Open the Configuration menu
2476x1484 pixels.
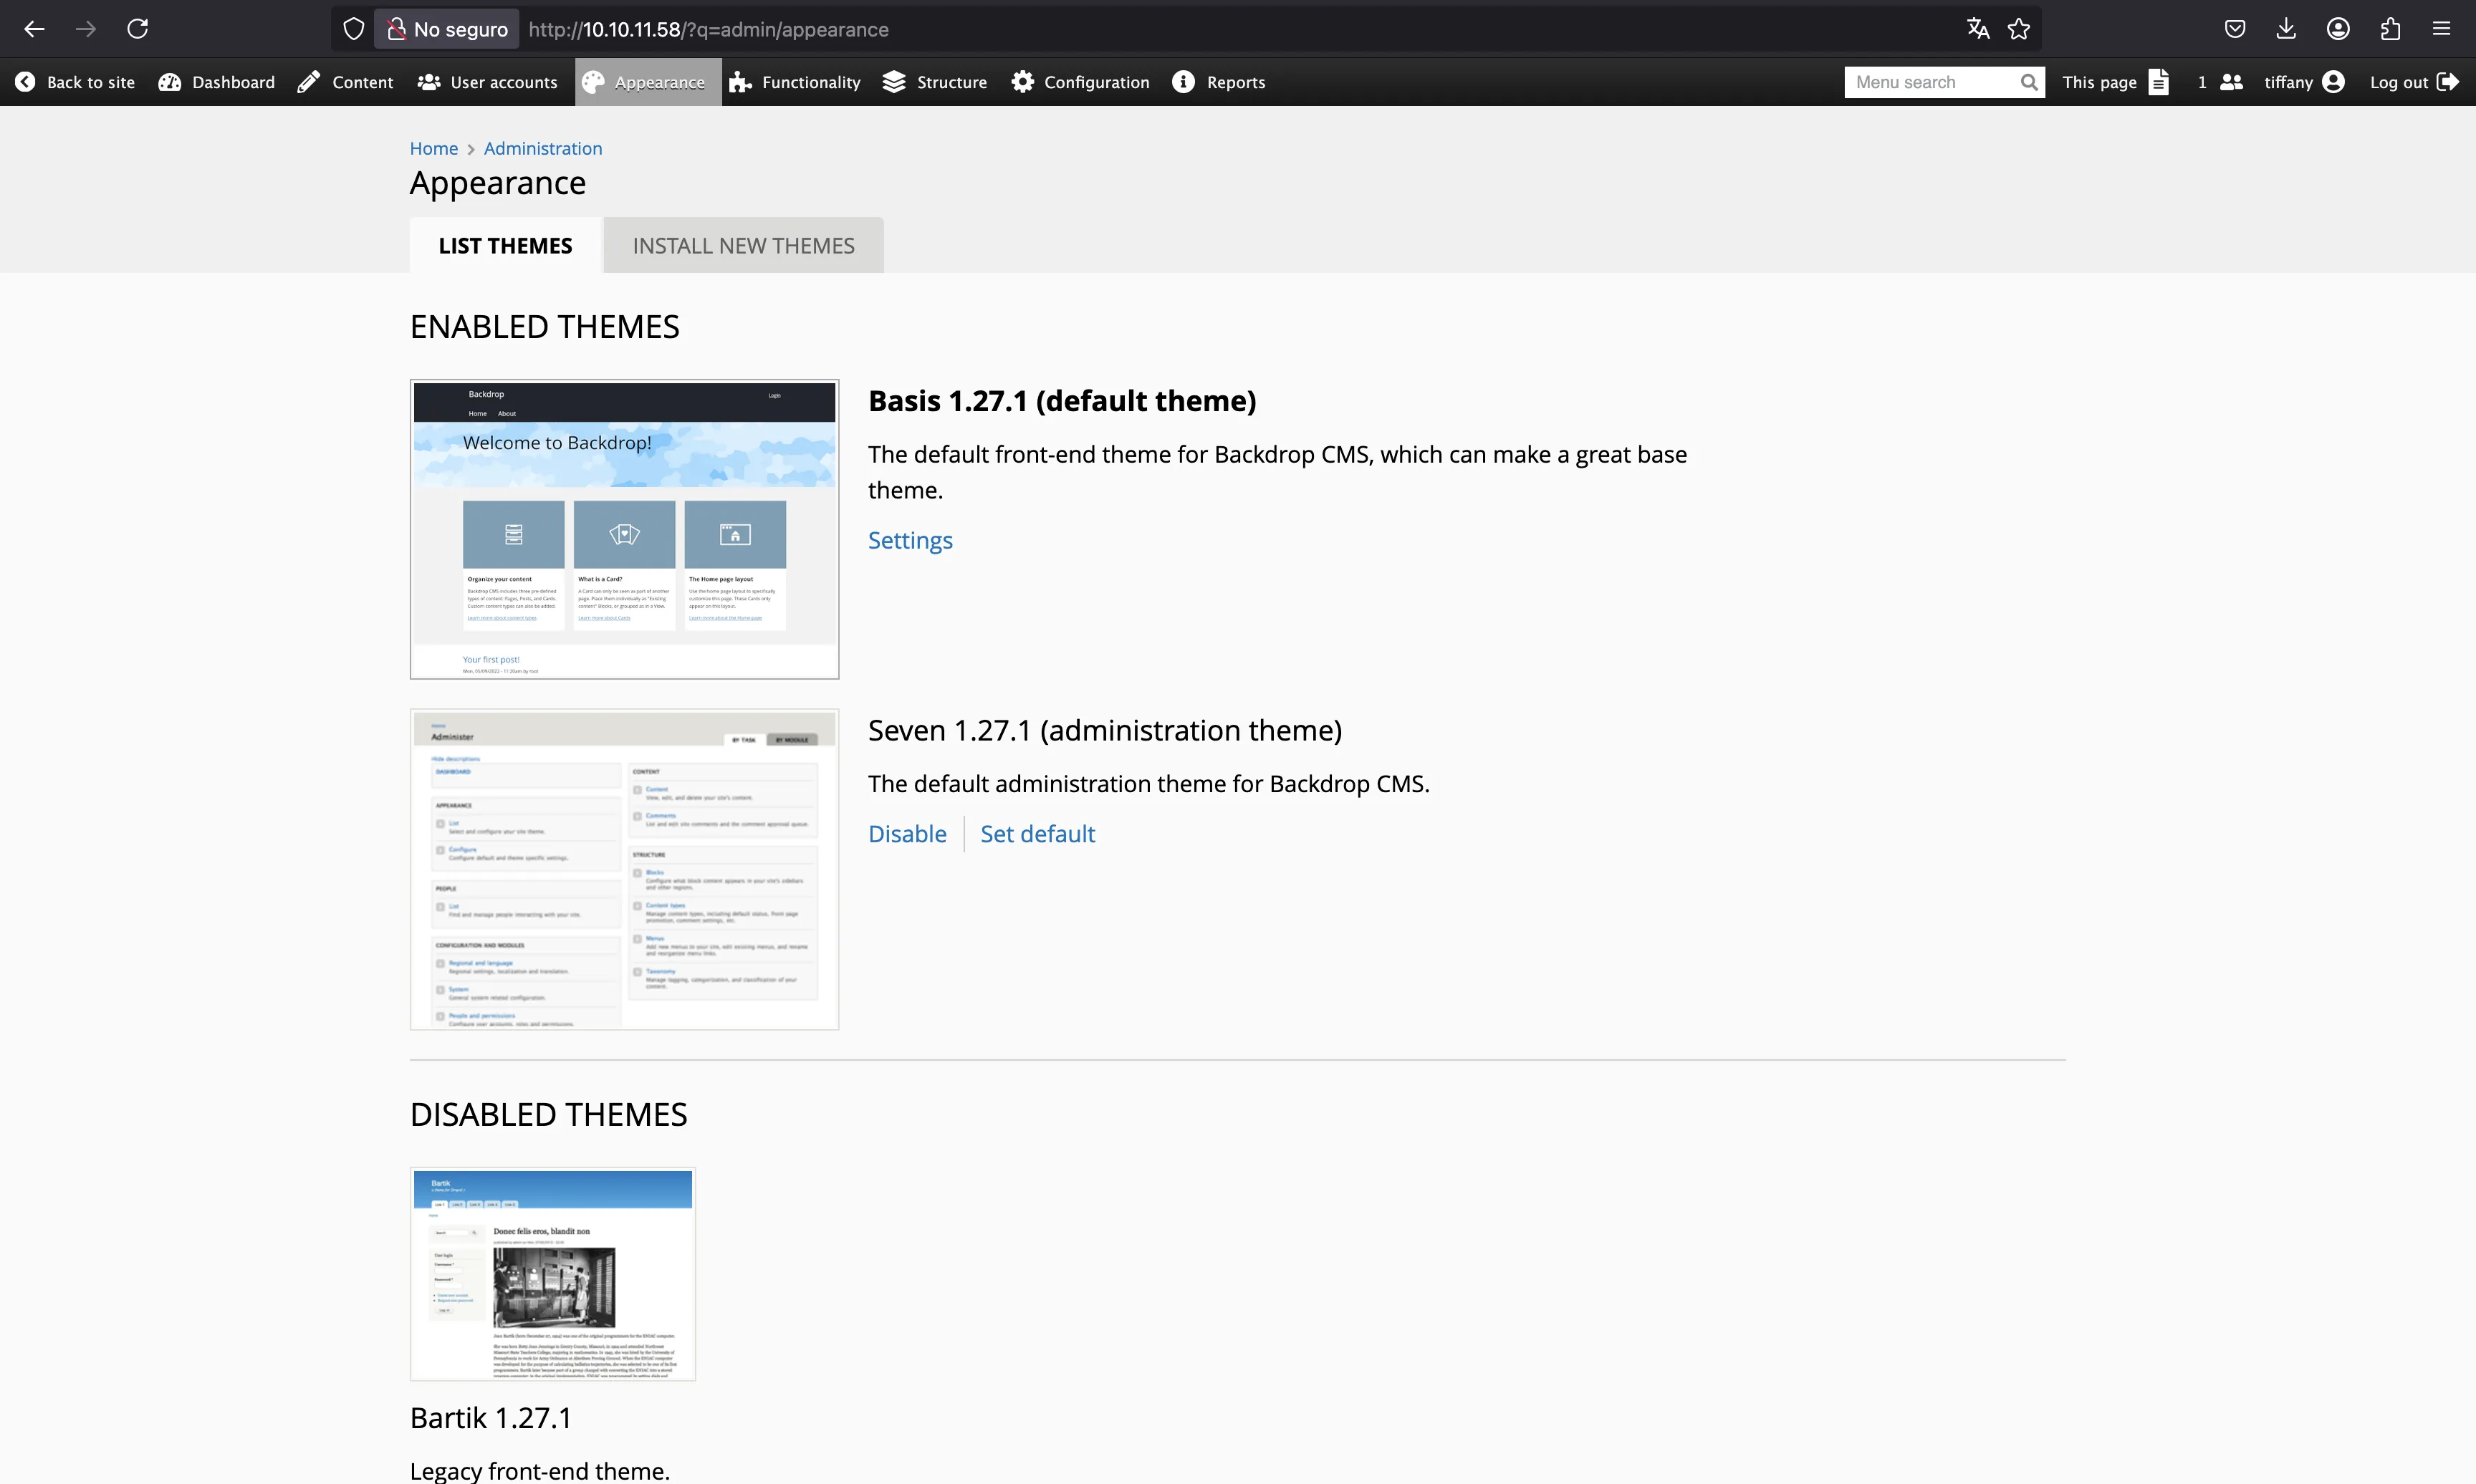tap(1080, 82)
